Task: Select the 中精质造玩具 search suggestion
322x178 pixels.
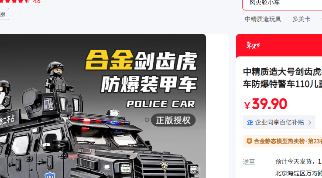Action: (x=263, y=19)
